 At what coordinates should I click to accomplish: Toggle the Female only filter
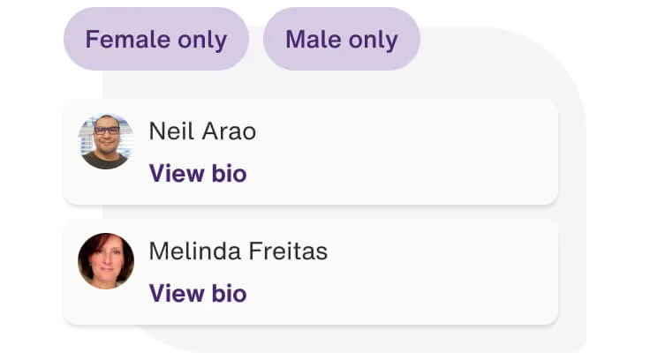pos(155,40)
